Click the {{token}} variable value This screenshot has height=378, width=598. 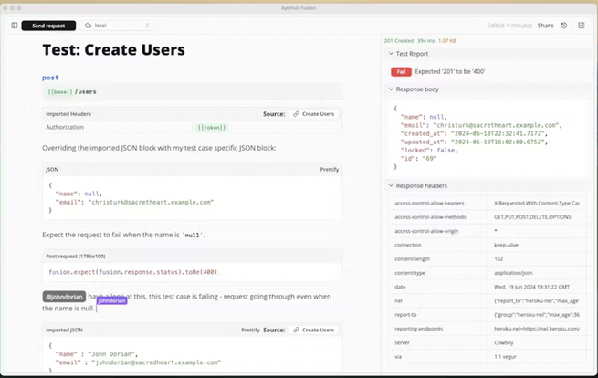click(211, 128)
